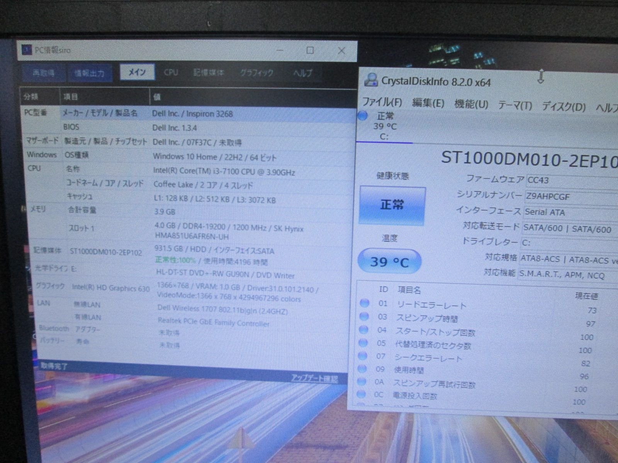The height and width of the screenshot is (463, 618).
Task: Click the status circle for ID 04 スタート/ストップ回数
Action: pos(363,330)
